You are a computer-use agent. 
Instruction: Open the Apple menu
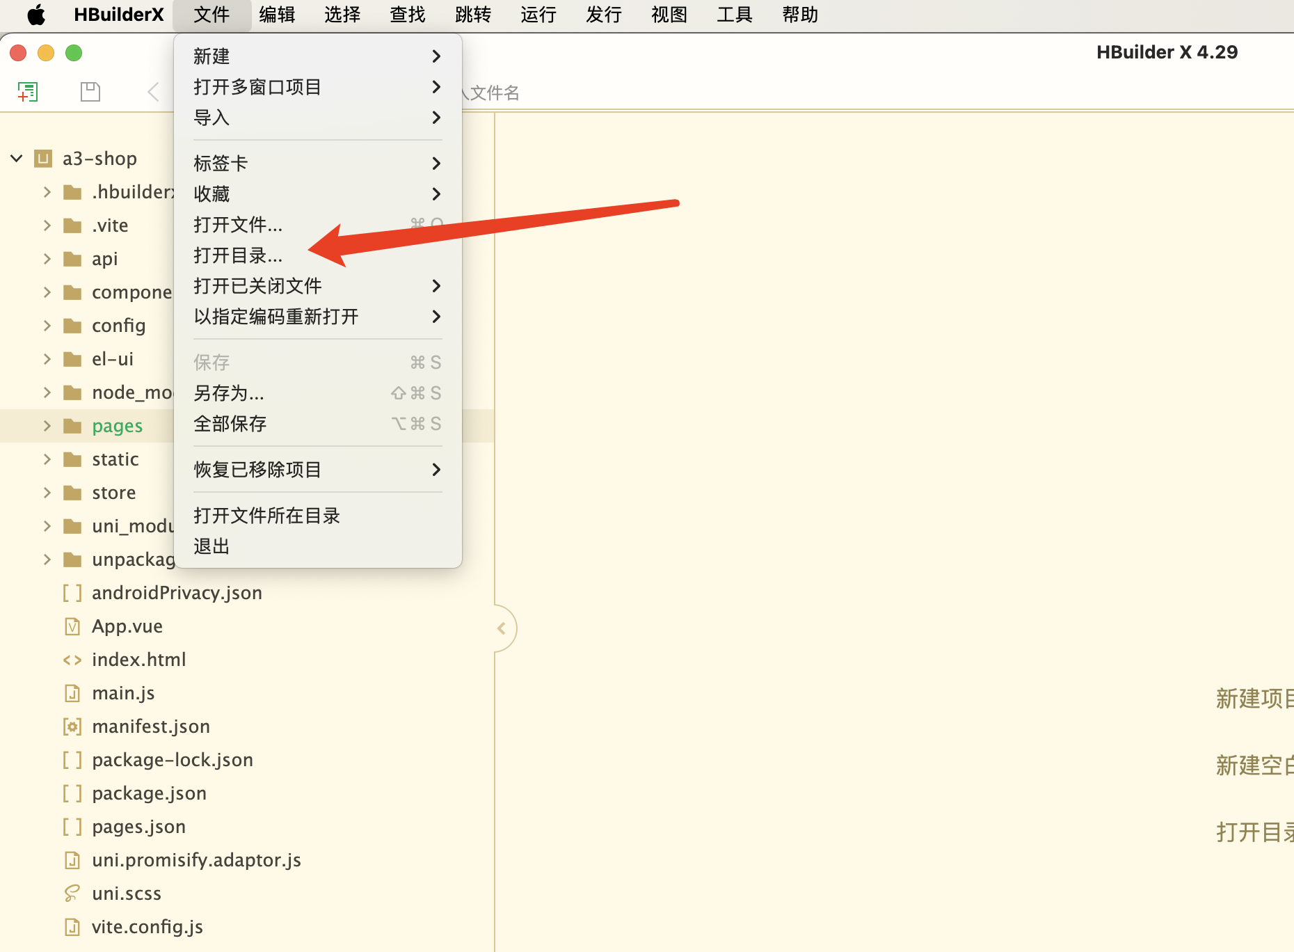[x=36, y=15]
